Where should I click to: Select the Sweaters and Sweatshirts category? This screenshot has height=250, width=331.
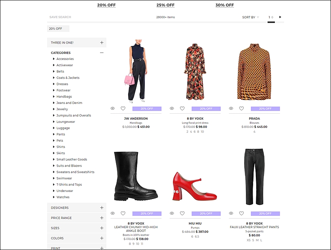tap(76, 172)
